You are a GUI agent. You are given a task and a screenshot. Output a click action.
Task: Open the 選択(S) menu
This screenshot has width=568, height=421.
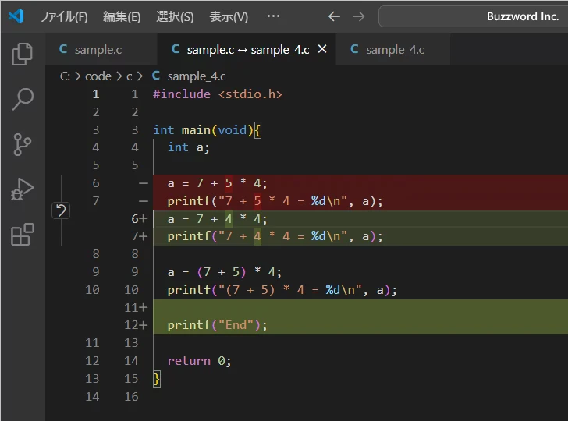point(175,16)
